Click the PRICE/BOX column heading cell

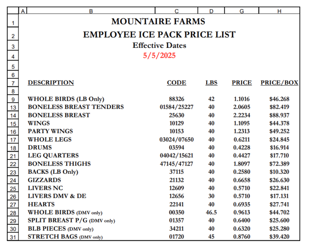tap(279, 83)
